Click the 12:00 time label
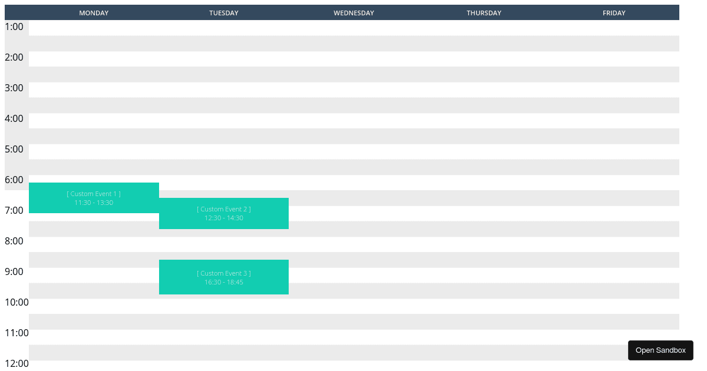The width and height of the screenshot is (707, 371). [16, 363]
